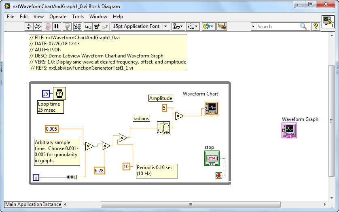Screen dimensions: 339x212
Task: Select the 25 numeric constant
Action: (x=46, y=94)
